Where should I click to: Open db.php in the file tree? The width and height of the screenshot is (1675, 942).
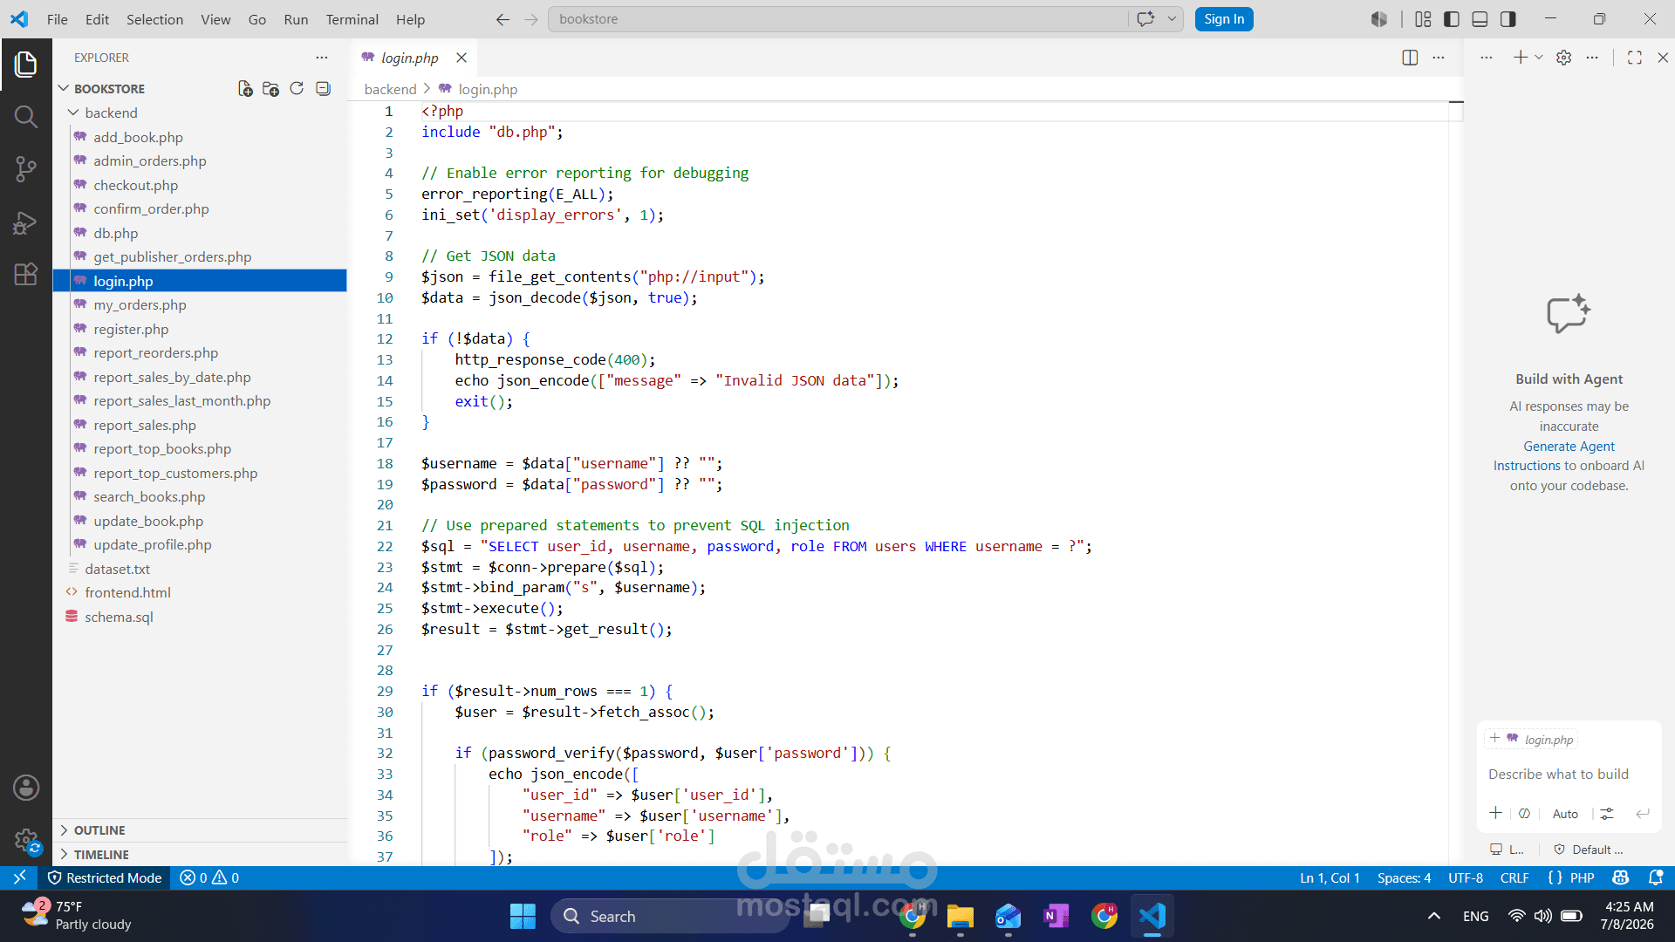point(201,233)
